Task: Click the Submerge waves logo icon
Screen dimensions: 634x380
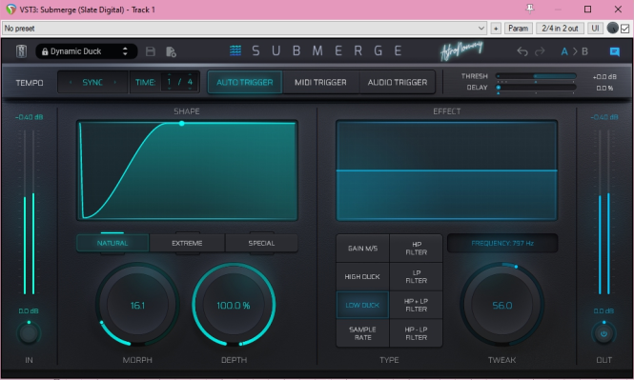Action: click(x=235, y=50)
